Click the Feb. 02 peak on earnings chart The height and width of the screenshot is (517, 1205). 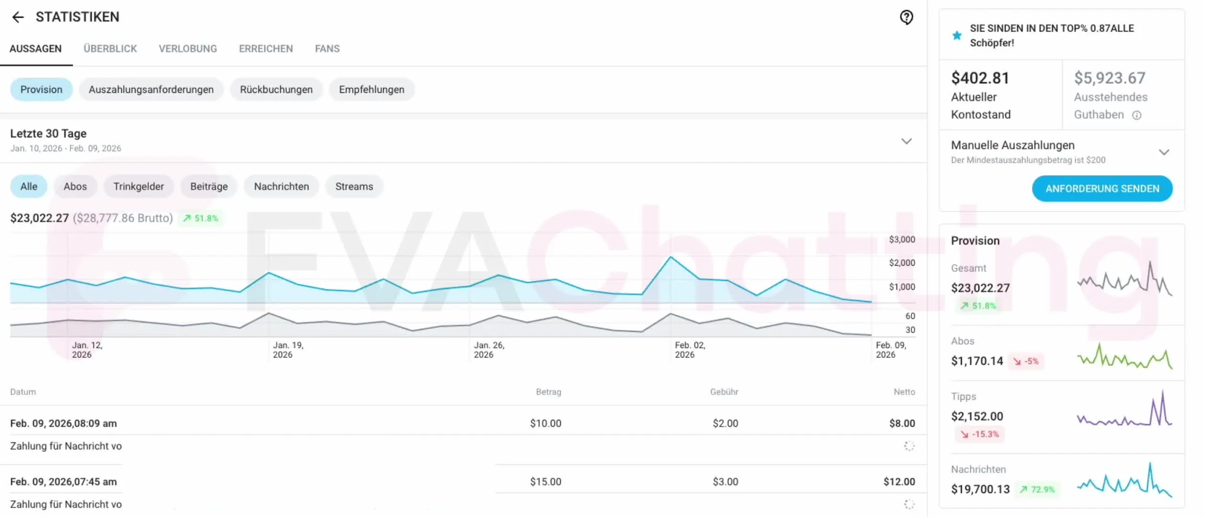671,258
